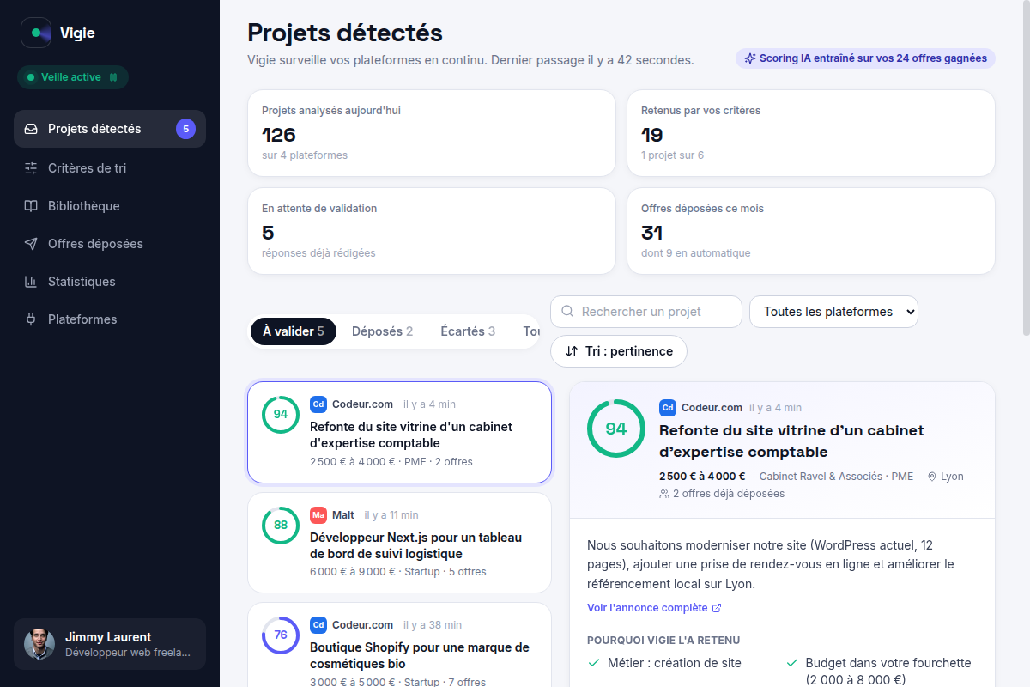Viewport: 1030px width, 687px height.
Task: Focus the Rechercher un projet search field
Action: [x=646, y=312]
